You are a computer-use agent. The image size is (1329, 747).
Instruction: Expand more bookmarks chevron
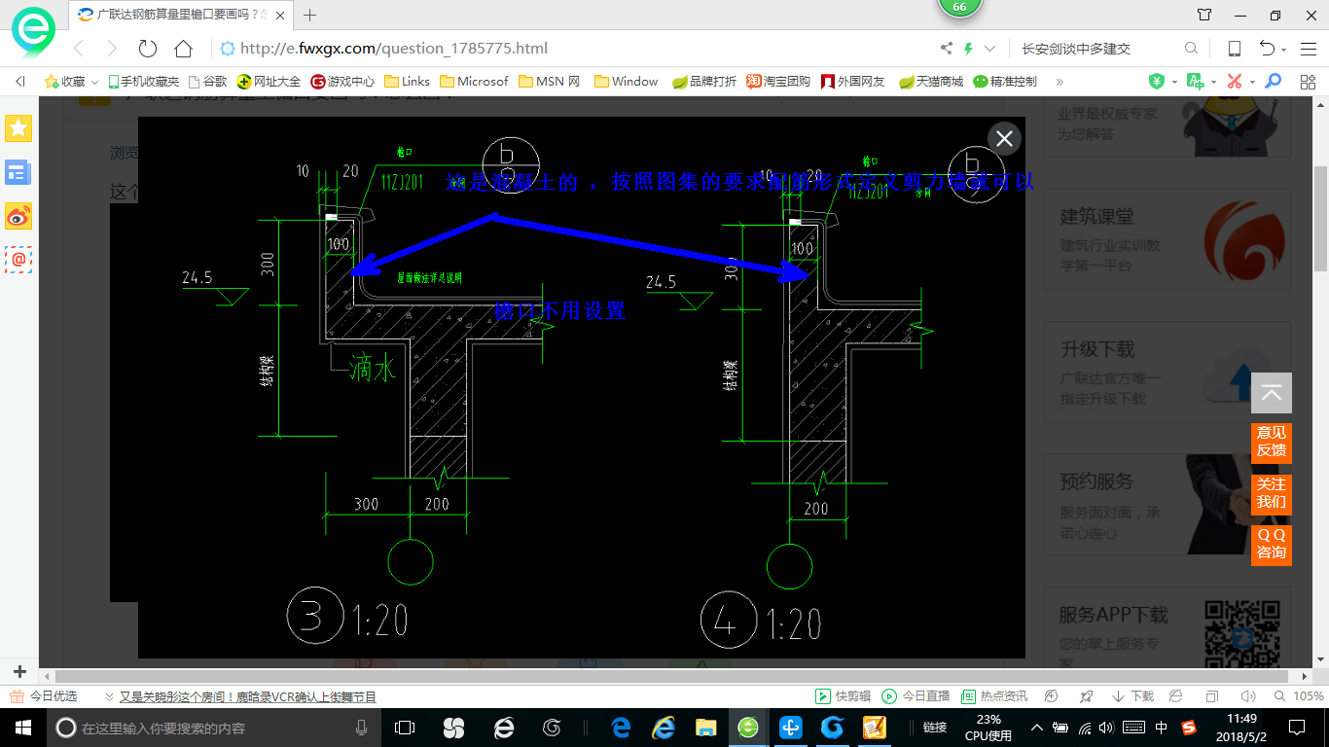tap(1060, 82)
